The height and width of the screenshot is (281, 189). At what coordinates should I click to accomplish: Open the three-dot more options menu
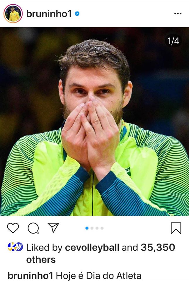point(178,14)
